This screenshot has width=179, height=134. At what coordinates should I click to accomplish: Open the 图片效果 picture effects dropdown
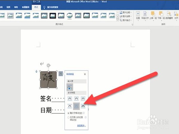click(126, 16)
